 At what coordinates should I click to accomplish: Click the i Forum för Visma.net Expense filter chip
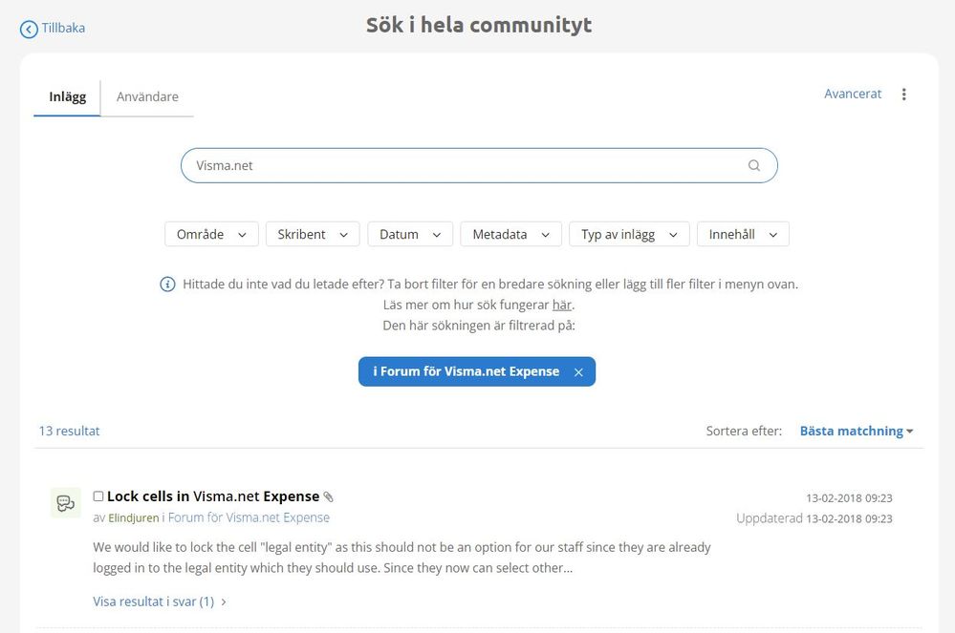(x=477, y=371)
